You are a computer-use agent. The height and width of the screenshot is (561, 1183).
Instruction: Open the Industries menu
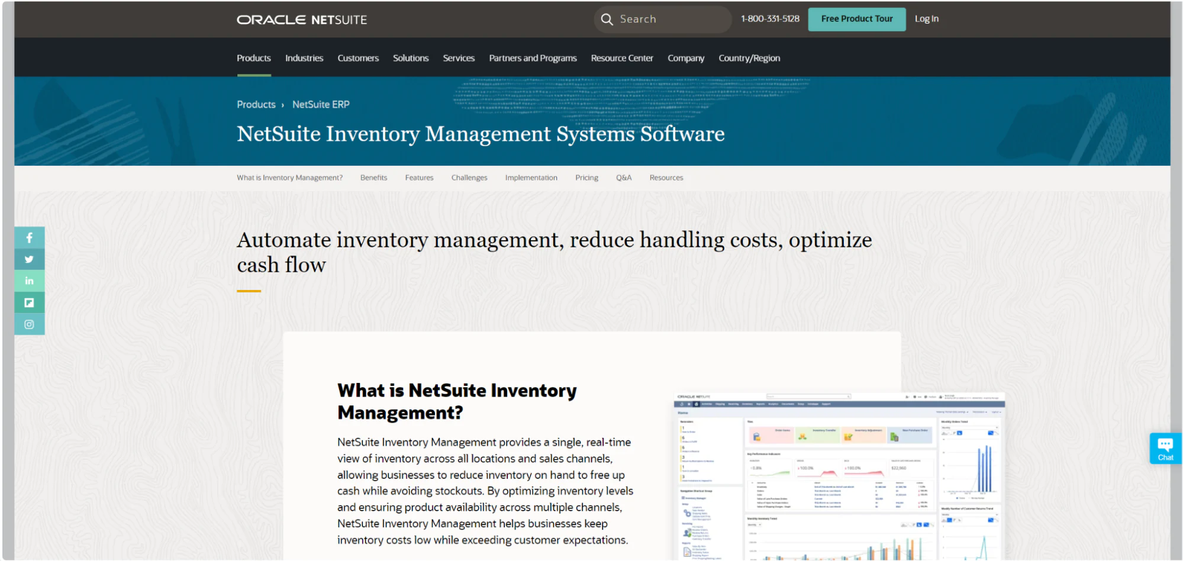point(304,58)
